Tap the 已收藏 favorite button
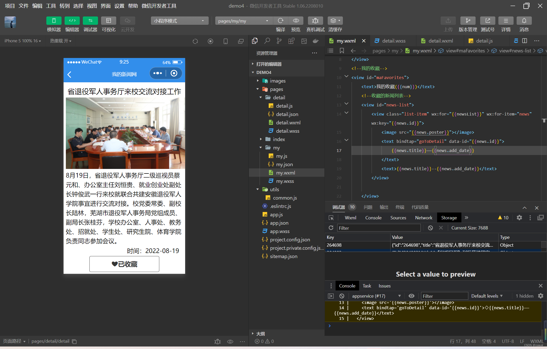 (x=124, y=264)
